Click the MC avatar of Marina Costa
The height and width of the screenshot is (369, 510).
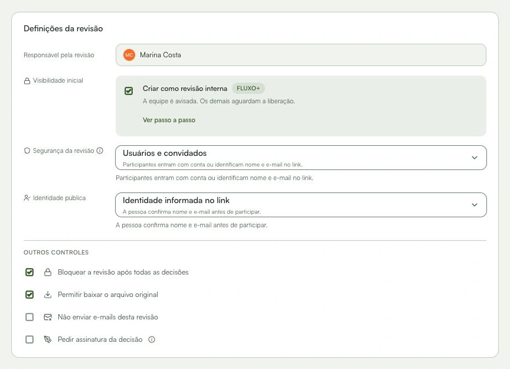point(129,55)
